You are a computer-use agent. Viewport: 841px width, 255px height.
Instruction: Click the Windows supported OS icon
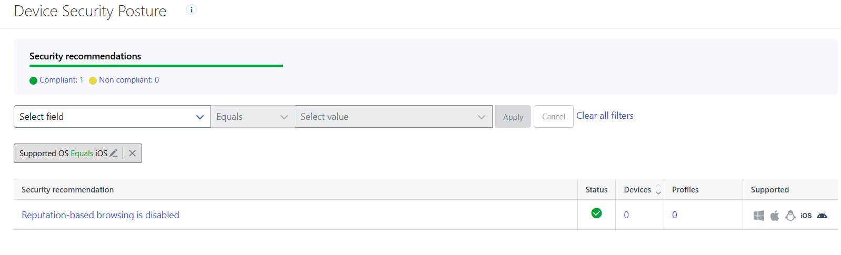click(x=758, y=216)
